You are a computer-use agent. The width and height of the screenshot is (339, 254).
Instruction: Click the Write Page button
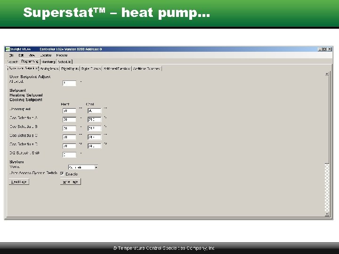[x=71, y=182]
